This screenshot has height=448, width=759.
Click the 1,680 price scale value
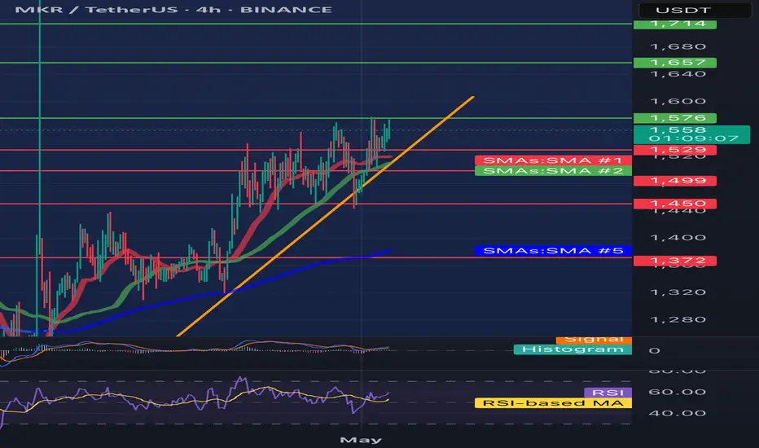point(678,47)
